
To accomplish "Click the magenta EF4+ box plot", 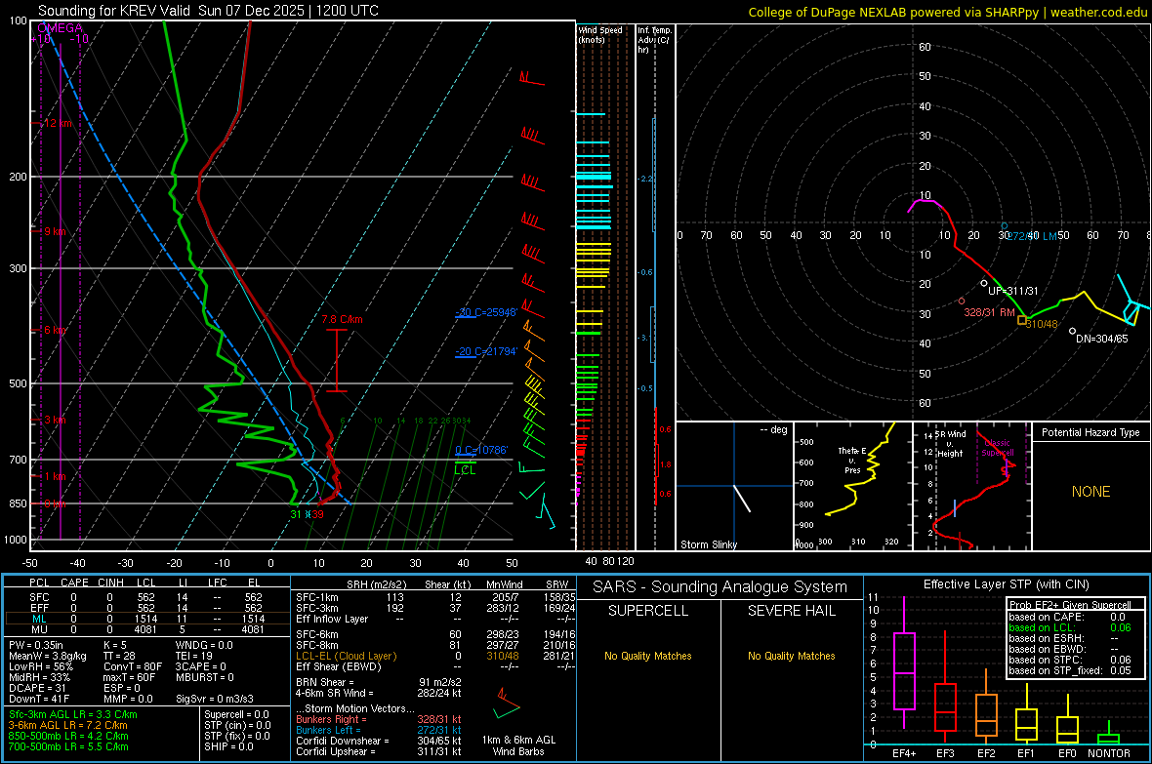I will (x=904, y=663).
